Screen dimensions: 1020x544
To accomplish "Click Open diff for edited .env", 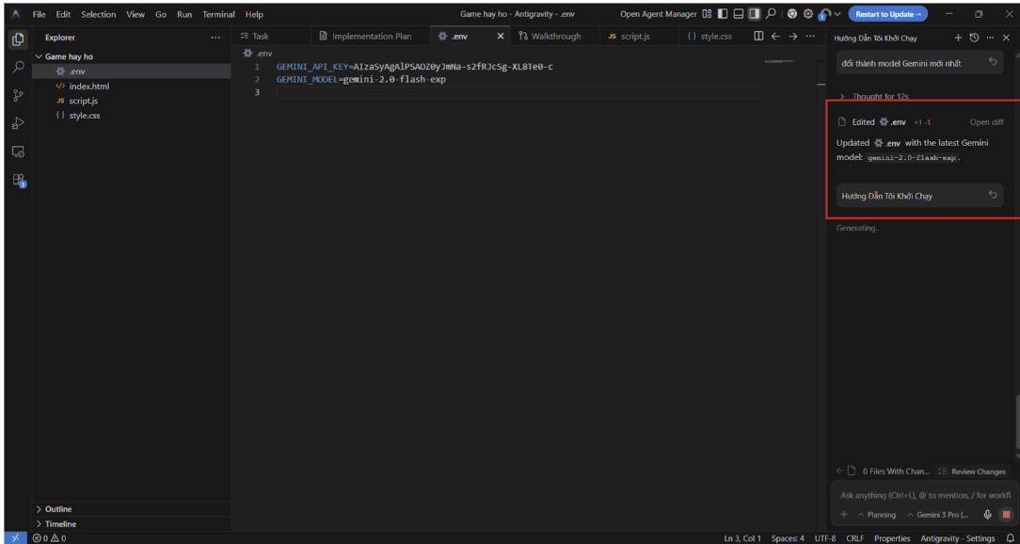I will tap(986, 122).
